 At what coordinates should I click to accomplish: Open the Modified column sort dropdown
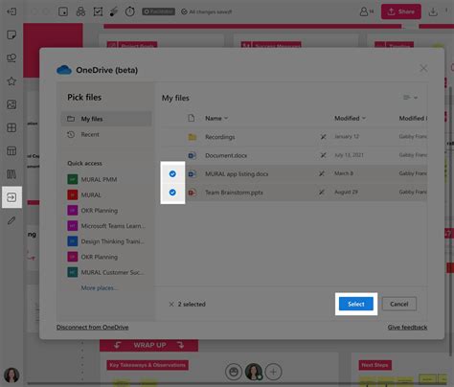tap(350, 118)
